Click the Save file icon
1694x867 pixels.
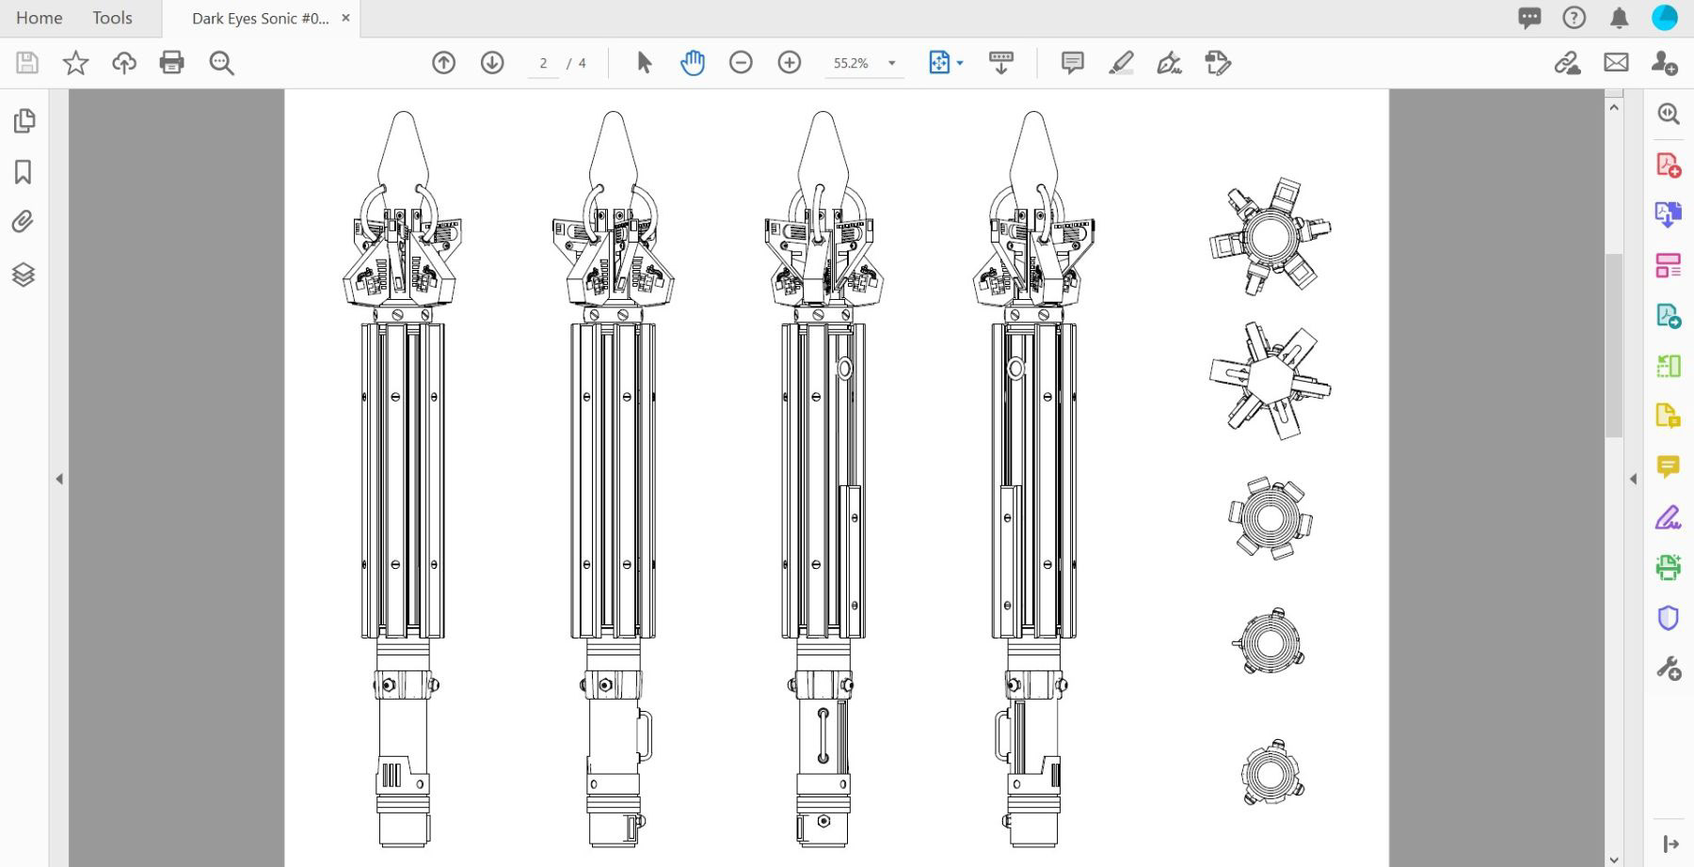coord(27,63)
